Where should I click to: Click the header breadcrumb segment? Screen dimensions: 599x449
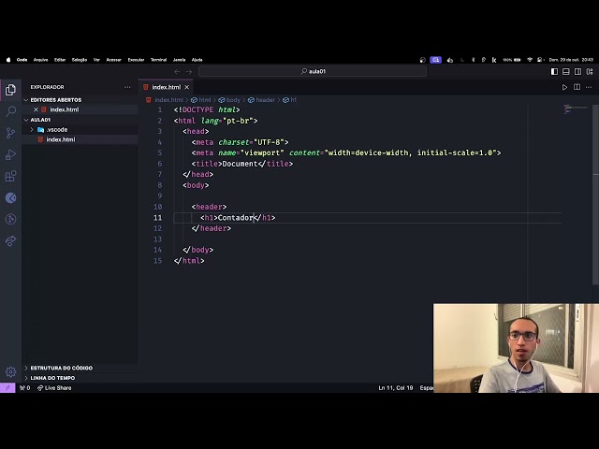pyautogui.click(x=262, y=100)
